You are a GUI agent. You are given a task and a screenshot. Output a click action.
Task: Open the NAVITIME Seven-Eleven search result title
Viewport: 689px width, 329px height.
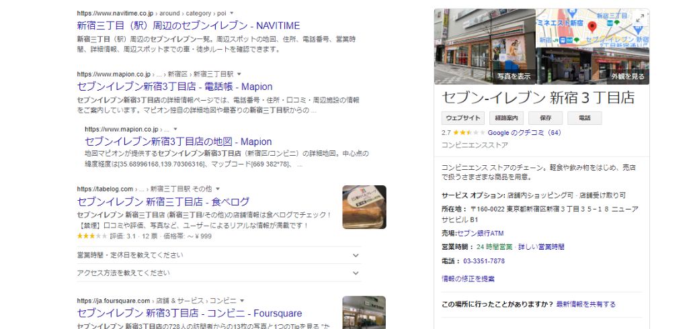coord(188,26)
